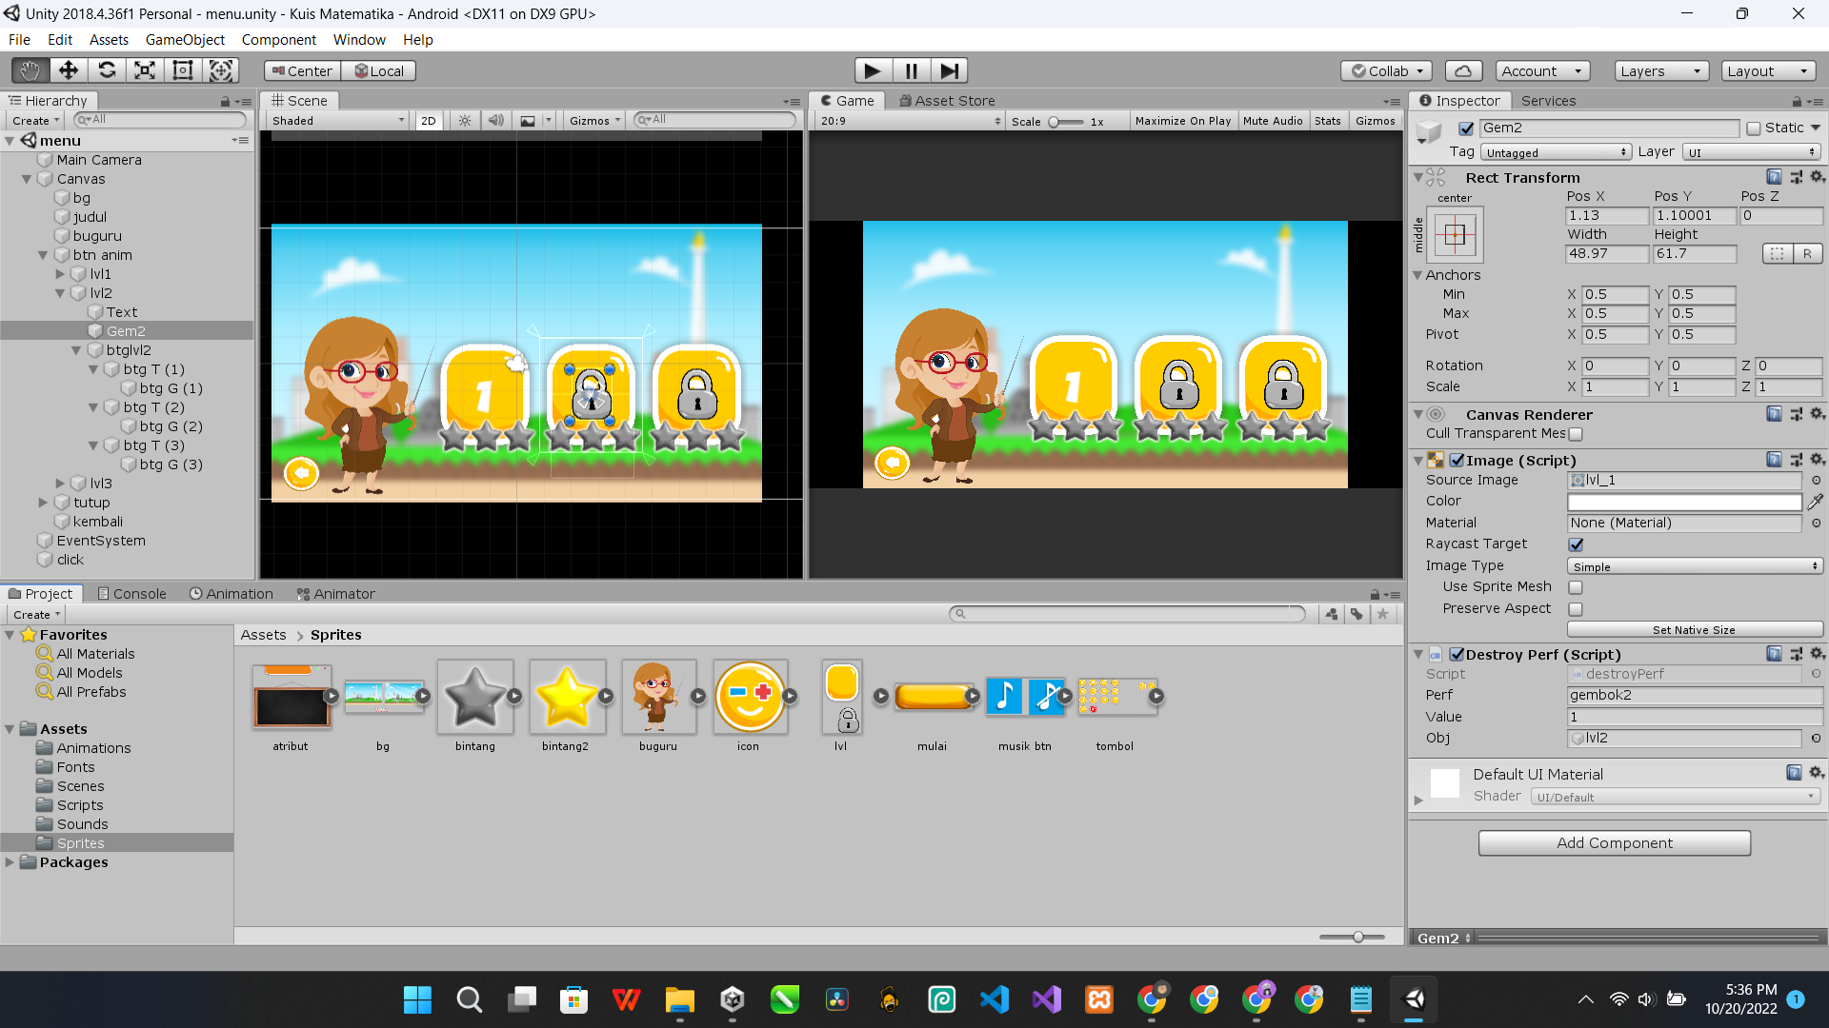Toggle scene audio speaker icon

(495, 121)
